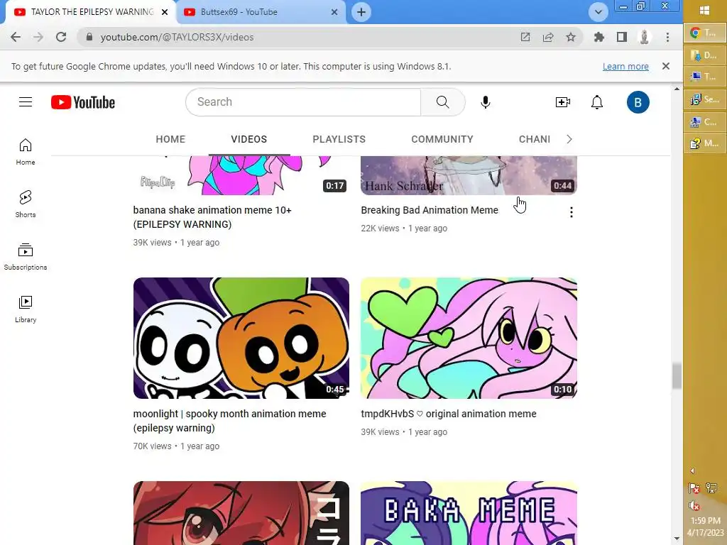Open Subscriptions in sidebar

point(26,256)
